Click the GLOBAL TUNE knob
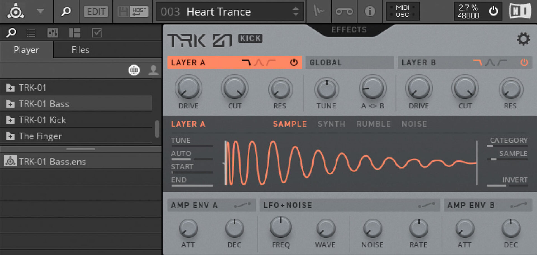The height and width of the screenshot is (255, 537). [326, 89]
